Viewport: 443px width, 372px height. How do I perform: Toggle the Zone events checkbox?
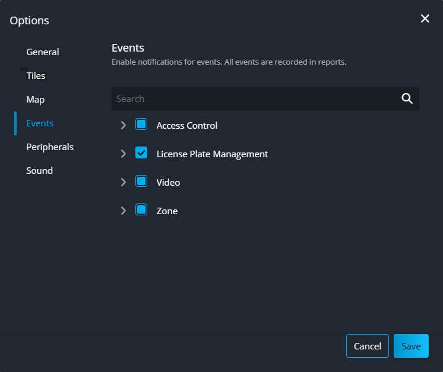(141, 210)
